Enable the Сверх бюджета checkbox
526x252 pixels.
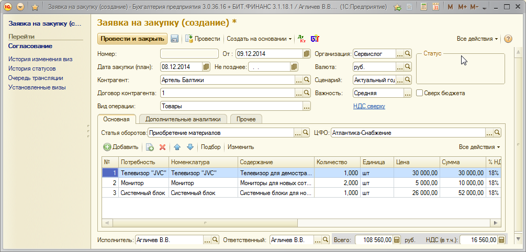coord(419,93)
